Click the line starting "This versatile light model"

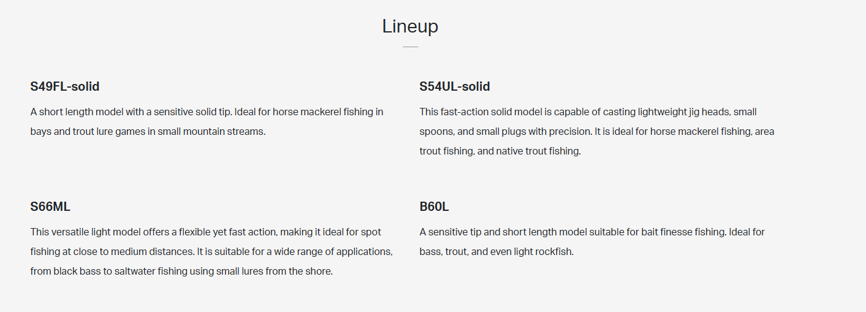click(205, 232)
